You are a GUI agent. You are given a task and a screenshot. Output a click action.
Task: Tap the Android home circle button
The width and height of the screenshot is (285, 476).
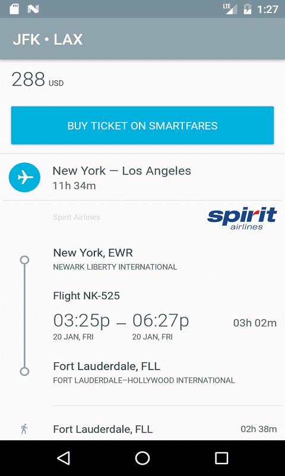(x=142, y=458)
